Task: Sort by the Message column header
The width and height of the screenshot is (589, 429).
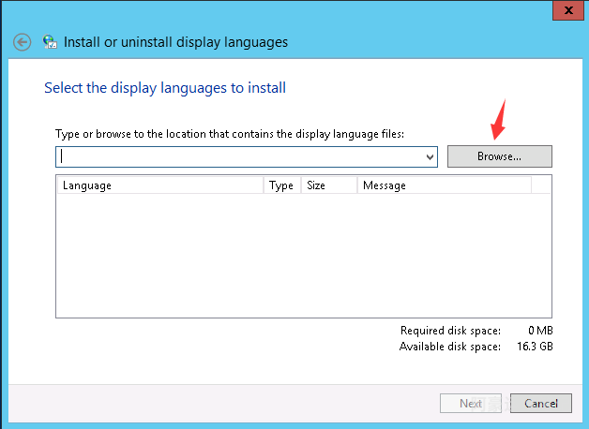Action: 443,185
